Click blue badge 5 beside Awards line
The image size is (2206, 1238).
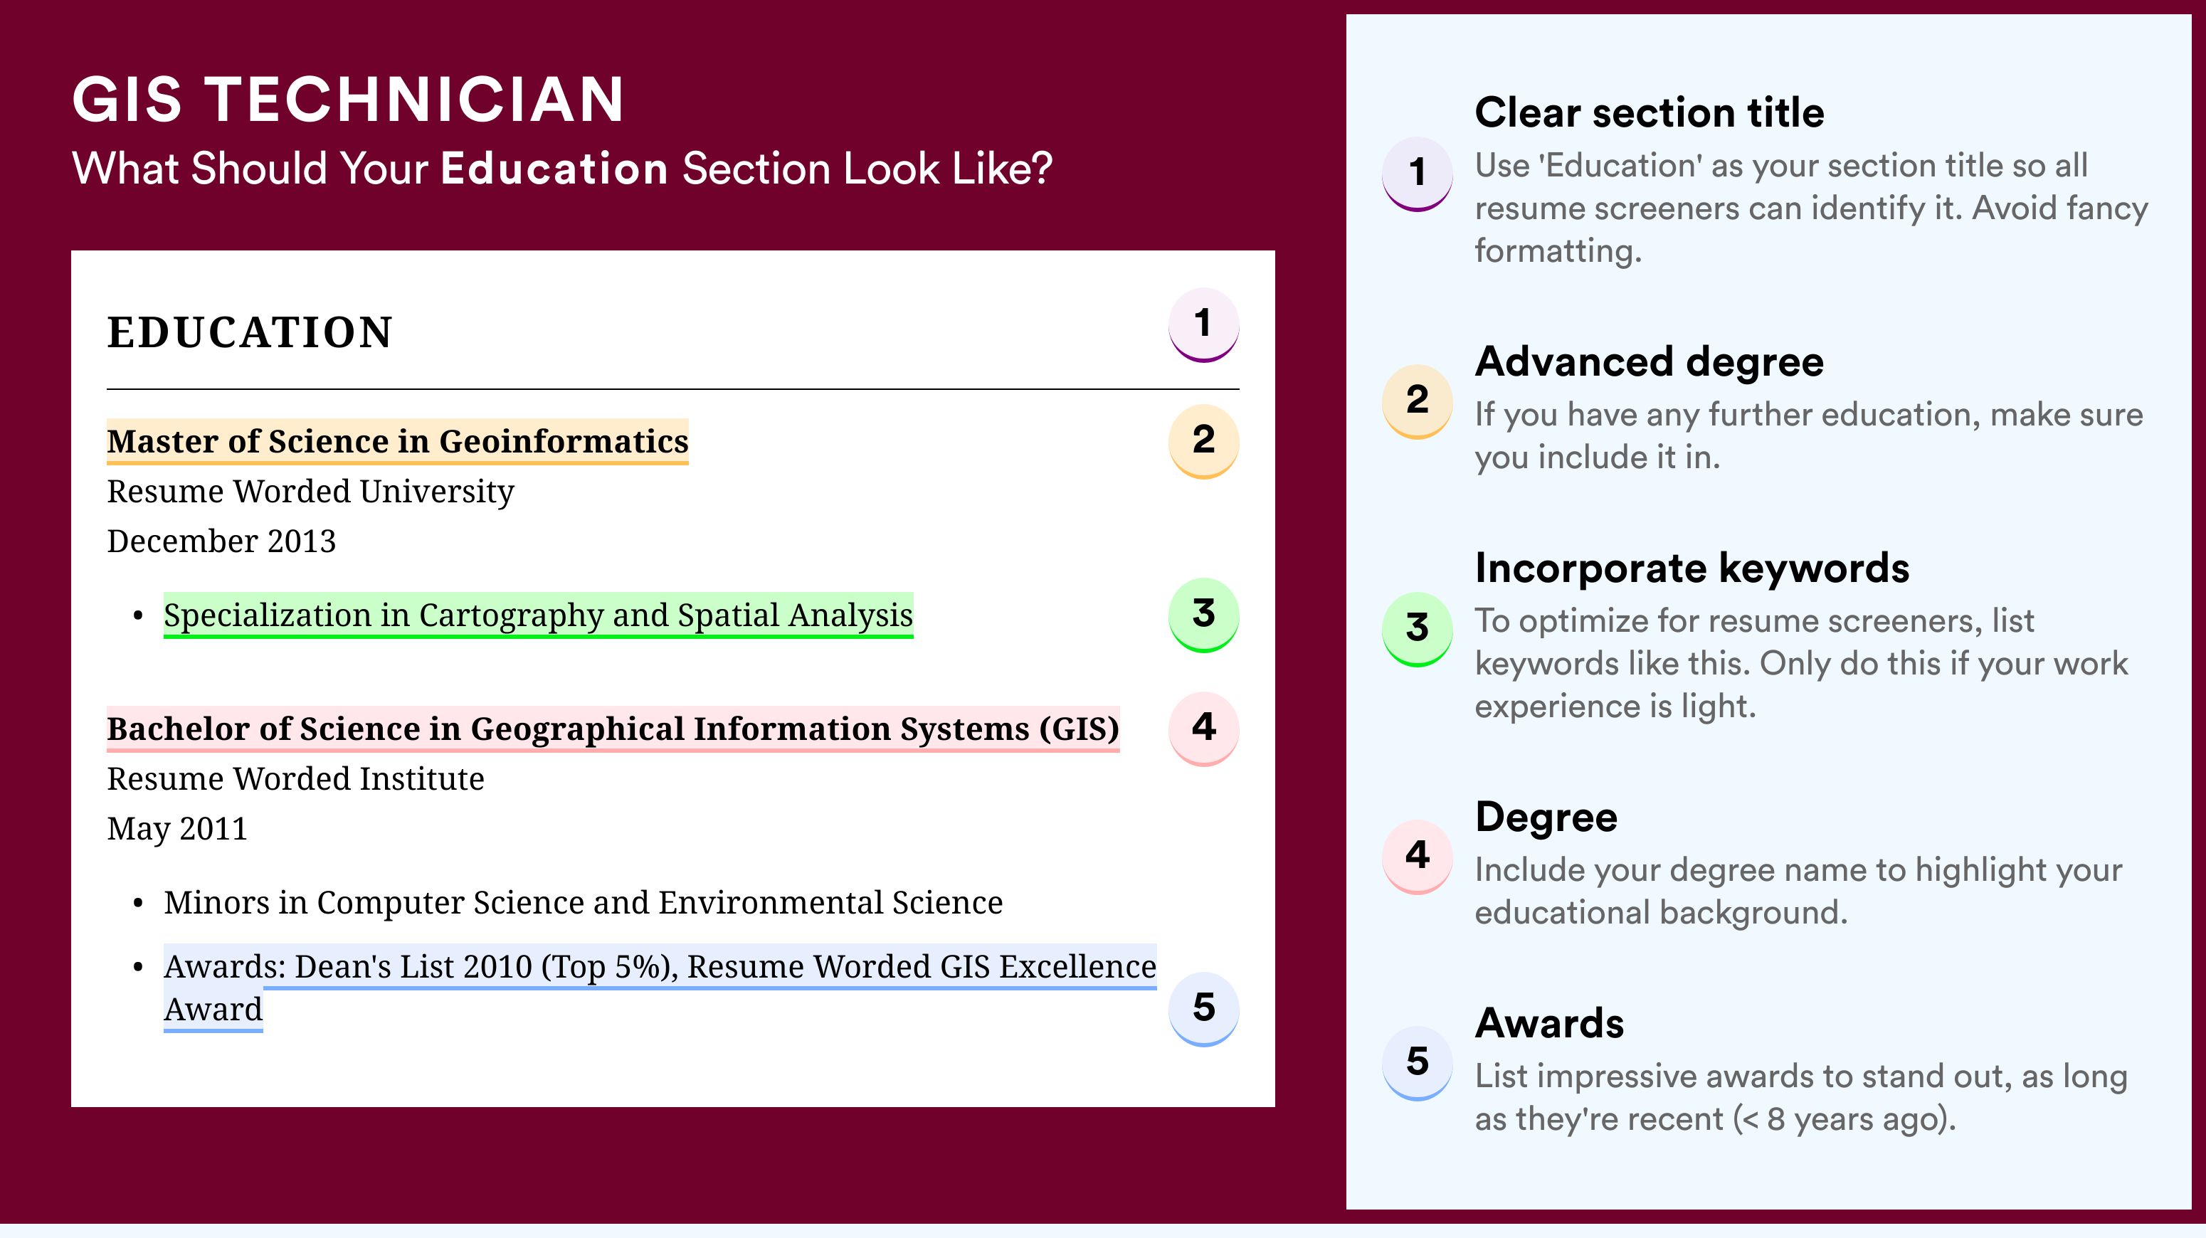1203,1009
